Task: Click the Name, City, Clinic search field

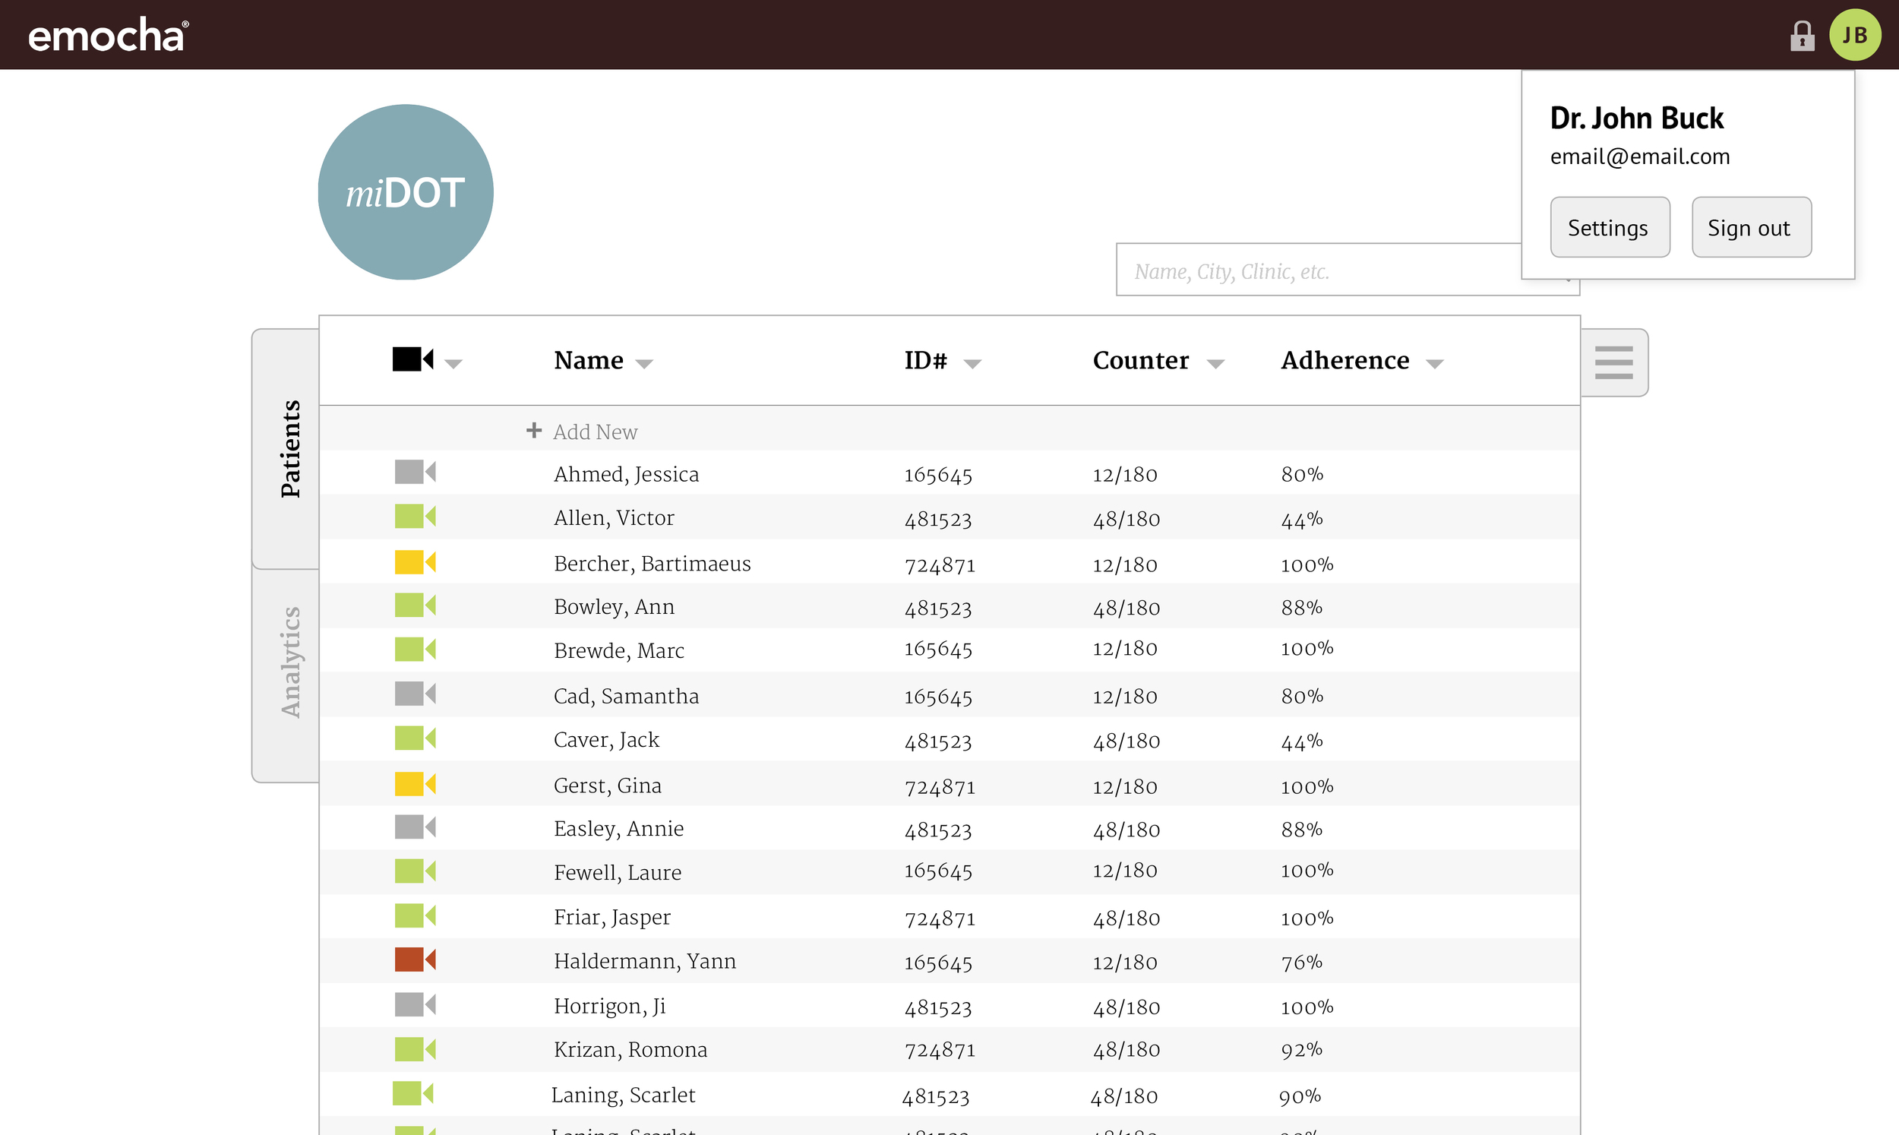Action: [1319, 270]
